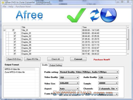Click the chapter list scroll up arrow

128,27
